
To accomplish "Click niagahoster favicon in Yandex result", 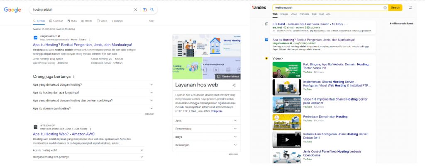I will pos(266,40).
